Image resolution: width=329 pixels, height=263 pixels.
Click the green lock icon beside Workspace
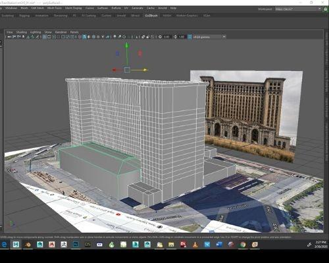coord(325,10)
